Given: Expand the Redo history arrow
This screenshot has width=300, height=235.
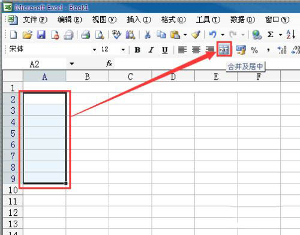Looking at the screenshot, I should (243, 35).
